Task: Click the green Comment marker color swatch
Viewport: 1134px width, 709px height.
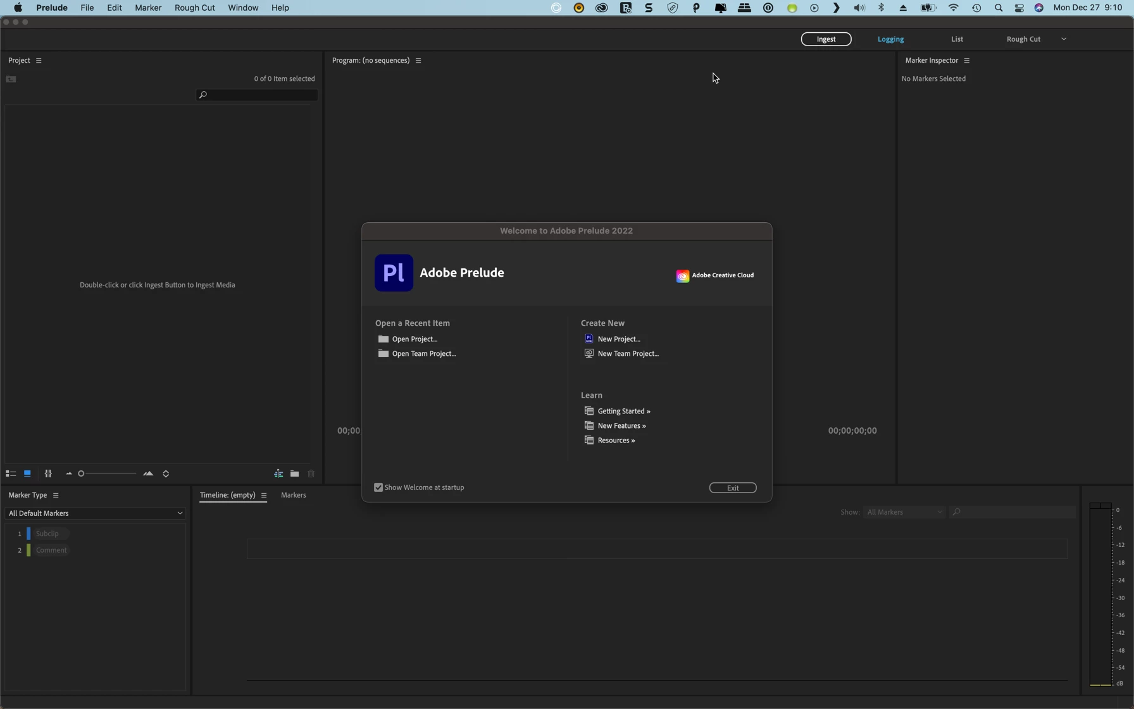Action: [x=28, y=550]
